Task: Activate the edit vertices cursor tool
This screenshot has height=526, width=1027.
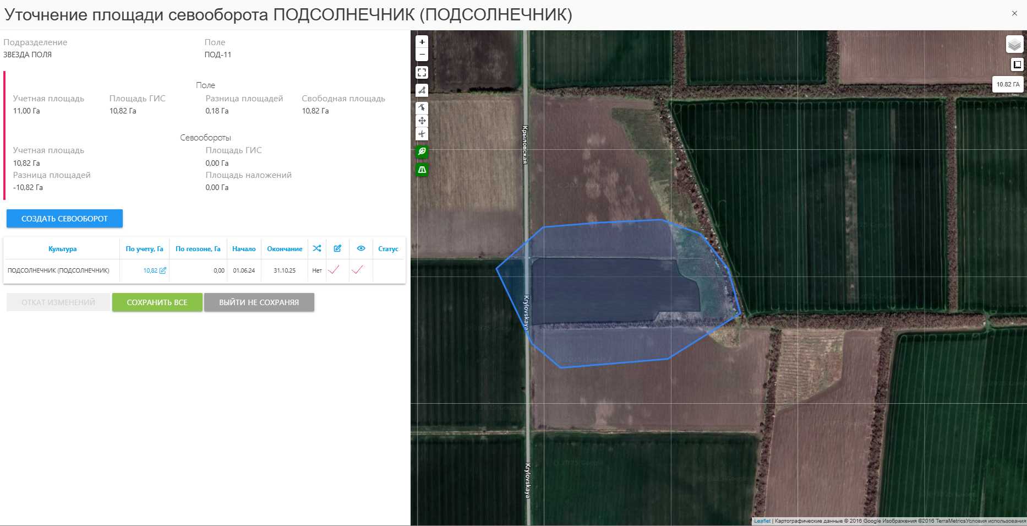Action: 422,107
